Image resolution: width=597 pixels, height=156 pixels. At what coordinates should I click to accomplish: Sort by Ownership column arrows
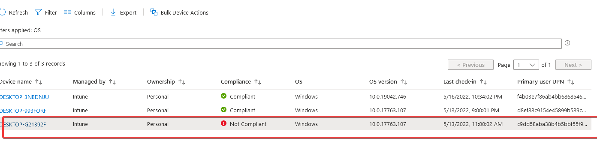(181, 81)
